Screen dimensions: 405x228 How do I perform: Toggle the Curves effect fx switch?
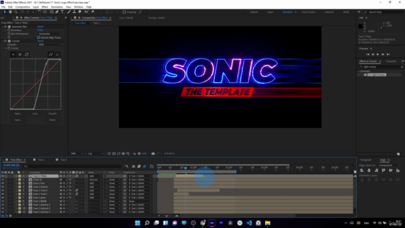[x=6, y=41]
